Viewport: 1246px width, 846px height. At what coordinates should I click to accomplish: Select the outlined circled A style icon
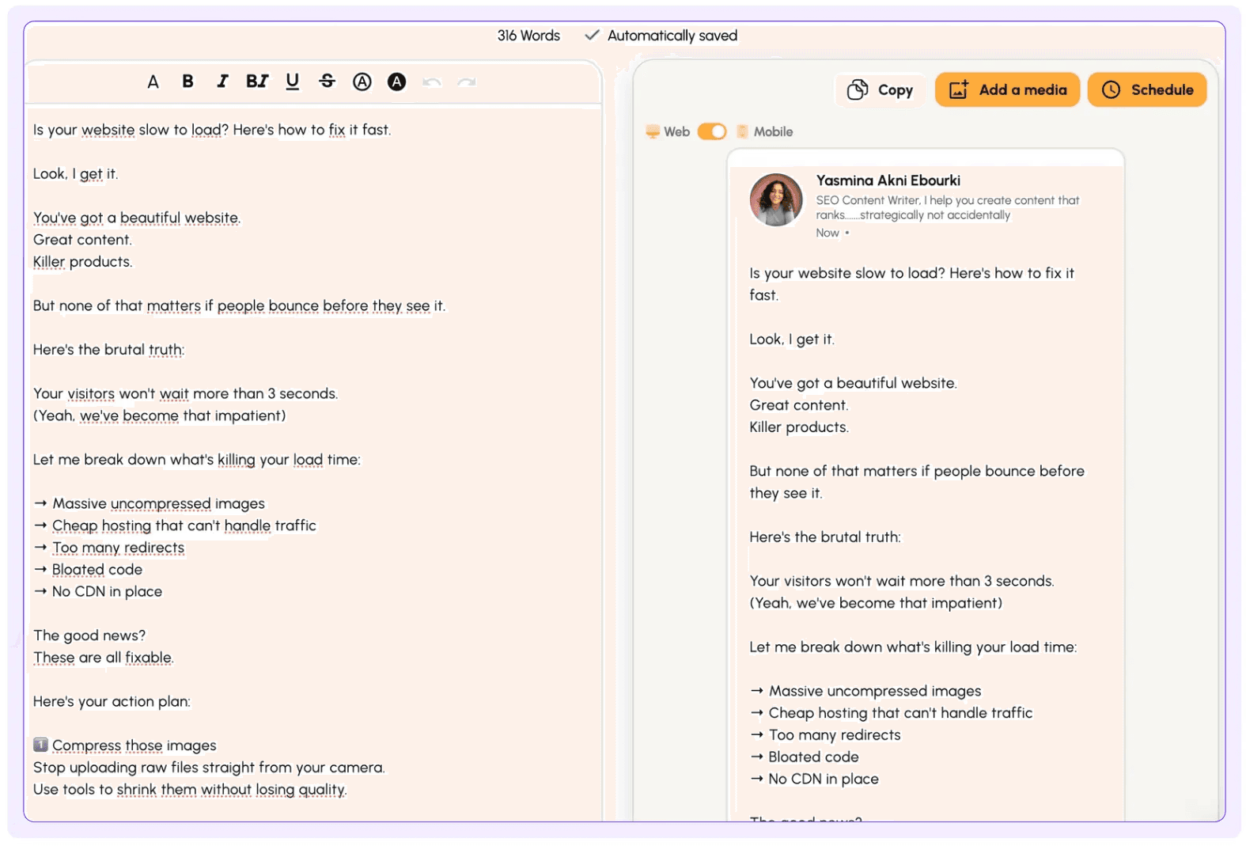362,82
